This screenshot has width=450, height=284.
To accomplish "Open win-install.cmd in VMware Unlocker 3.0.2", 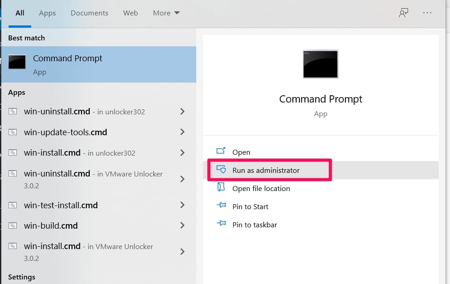I will [x=88, y=252].
